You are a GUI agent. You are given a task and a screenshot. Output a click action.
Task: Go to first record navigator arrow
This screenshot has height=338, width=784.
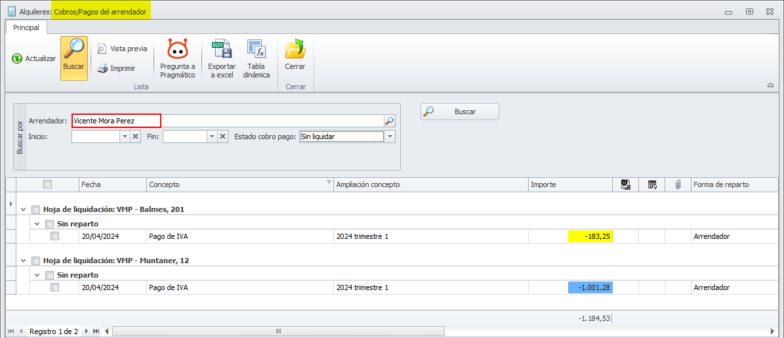(x=11, y=331)
